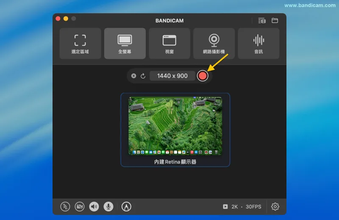Cancel selection with the X icon
Viewport: 339px width, 220px height.
coord(133,76)
